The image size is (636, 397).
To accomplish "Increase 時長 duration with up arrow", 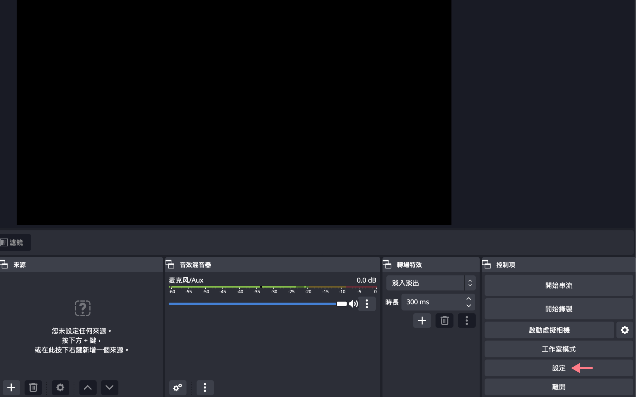I will tap(469, 299).
